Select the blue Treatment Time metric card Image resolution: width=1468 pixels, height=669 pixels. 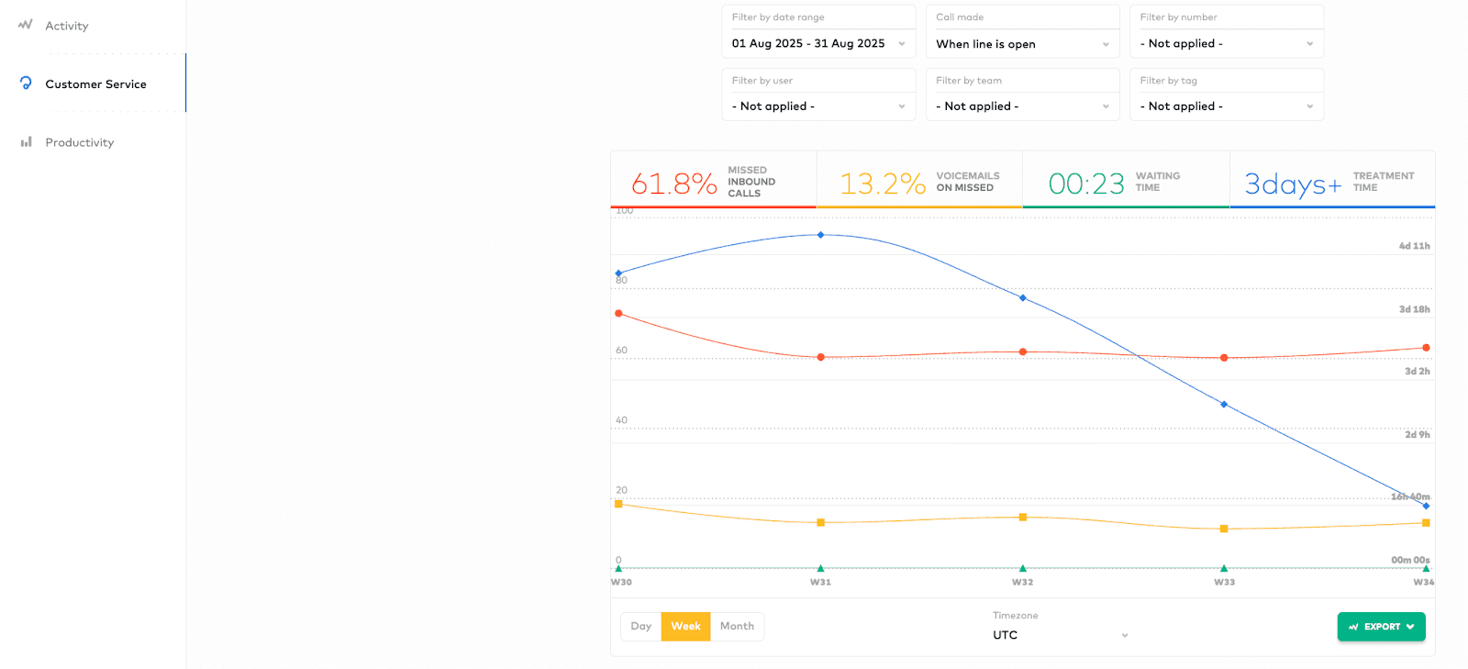click(x=1332, y=182)
